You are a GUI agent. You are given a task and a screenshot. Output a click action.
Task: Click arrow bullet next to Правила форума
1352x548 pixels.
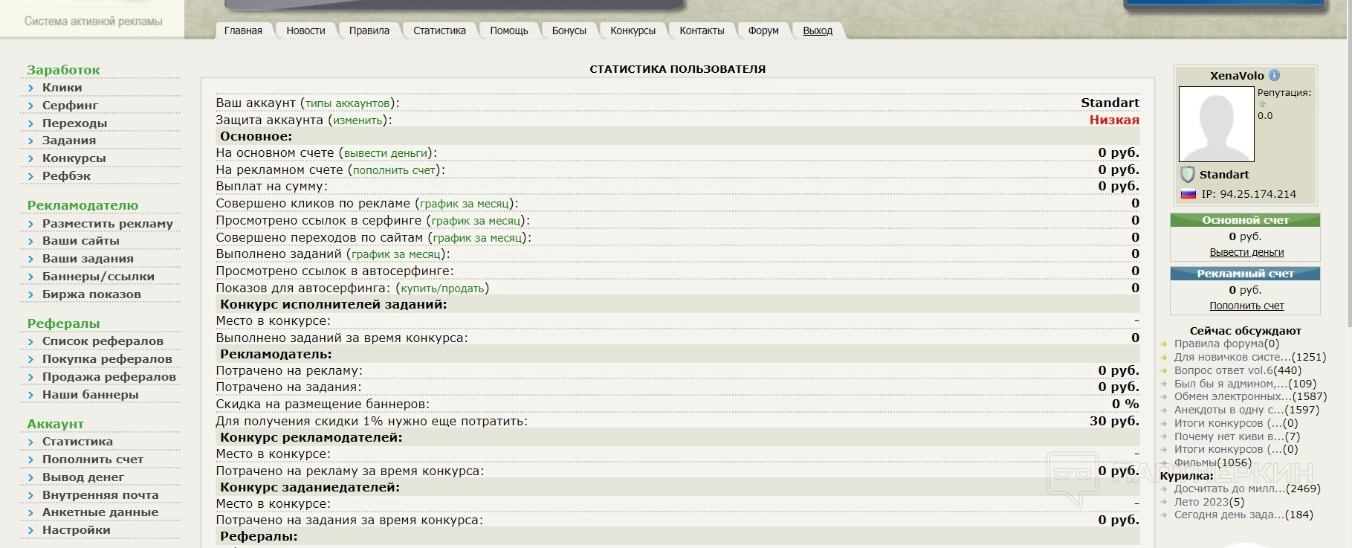click(x=1164, y=344)
